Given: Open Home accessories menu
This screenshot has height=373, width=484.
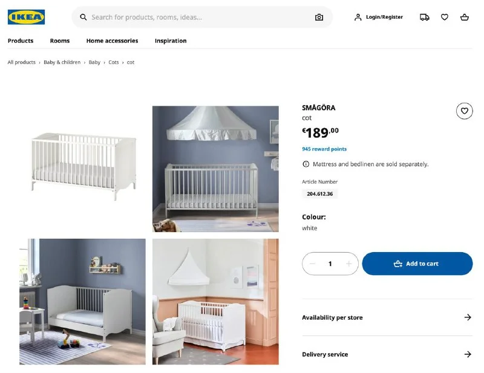Looking at the screenshot, I should (x=112, y=41).
